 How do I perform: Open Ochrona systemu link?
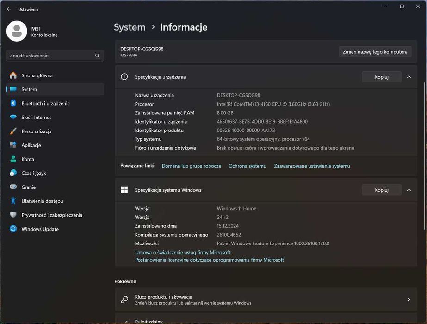coord(247,166)
